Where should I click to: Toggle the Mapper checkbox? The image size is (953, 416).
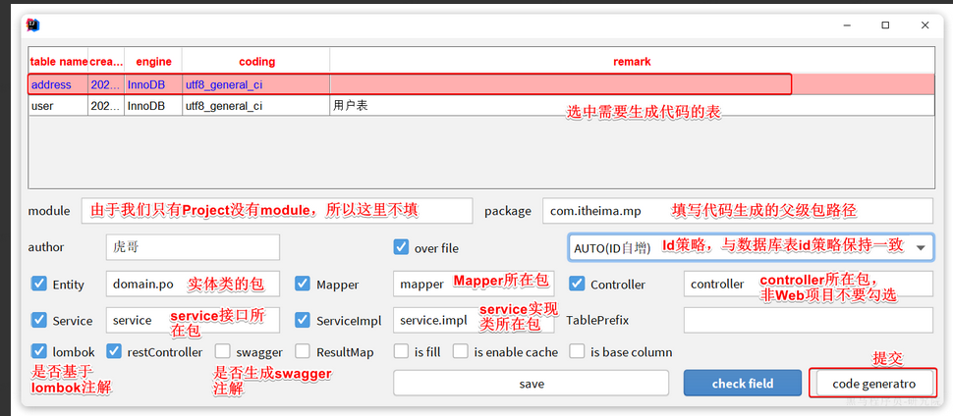(x=303, y=284)
